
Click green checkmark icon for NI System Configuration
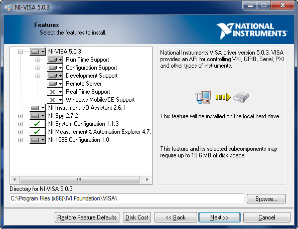click(37, 124)
